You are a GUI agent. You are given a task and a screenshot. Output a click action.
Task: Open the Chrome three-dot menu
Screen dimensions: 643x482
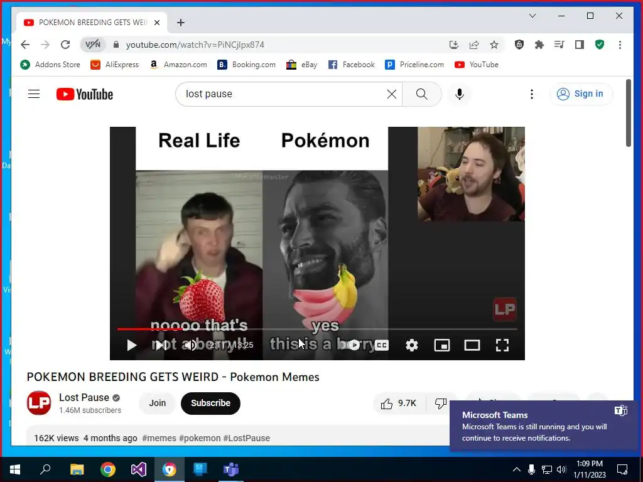620,45
